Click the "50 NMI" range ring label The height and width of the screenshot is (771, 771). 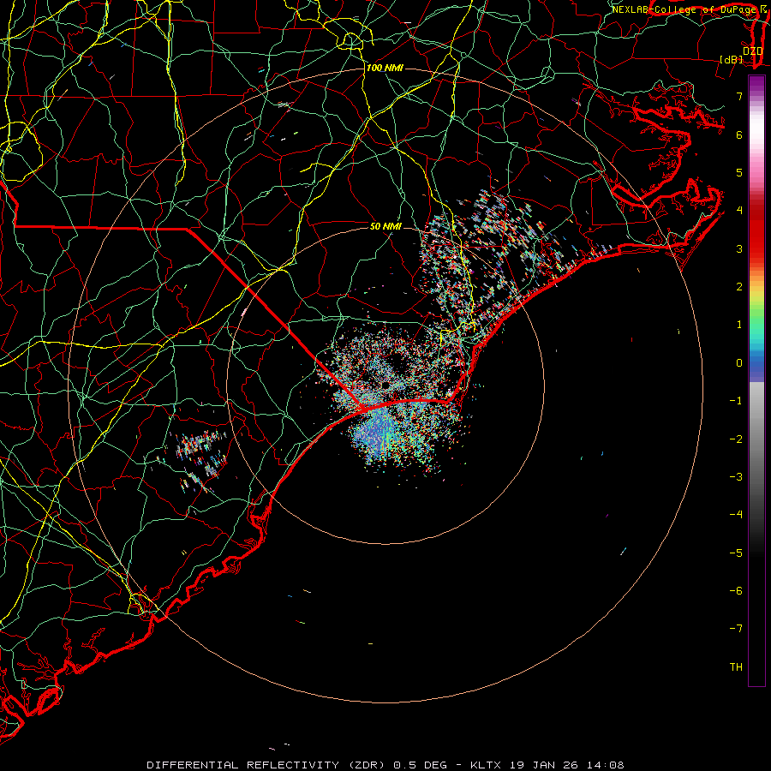[385, 226]
